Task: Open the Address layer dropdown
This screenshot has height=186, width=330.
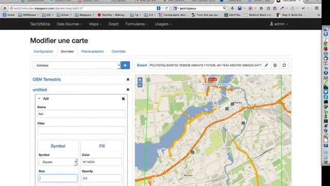Action: tap(76, 66)
